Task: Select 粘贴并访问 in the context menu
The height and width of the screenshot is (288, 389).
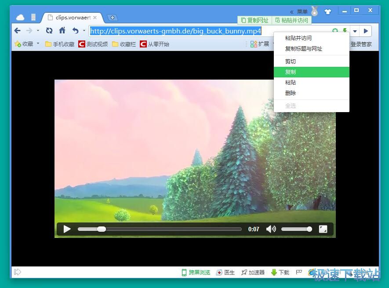Action: [312, 38]
